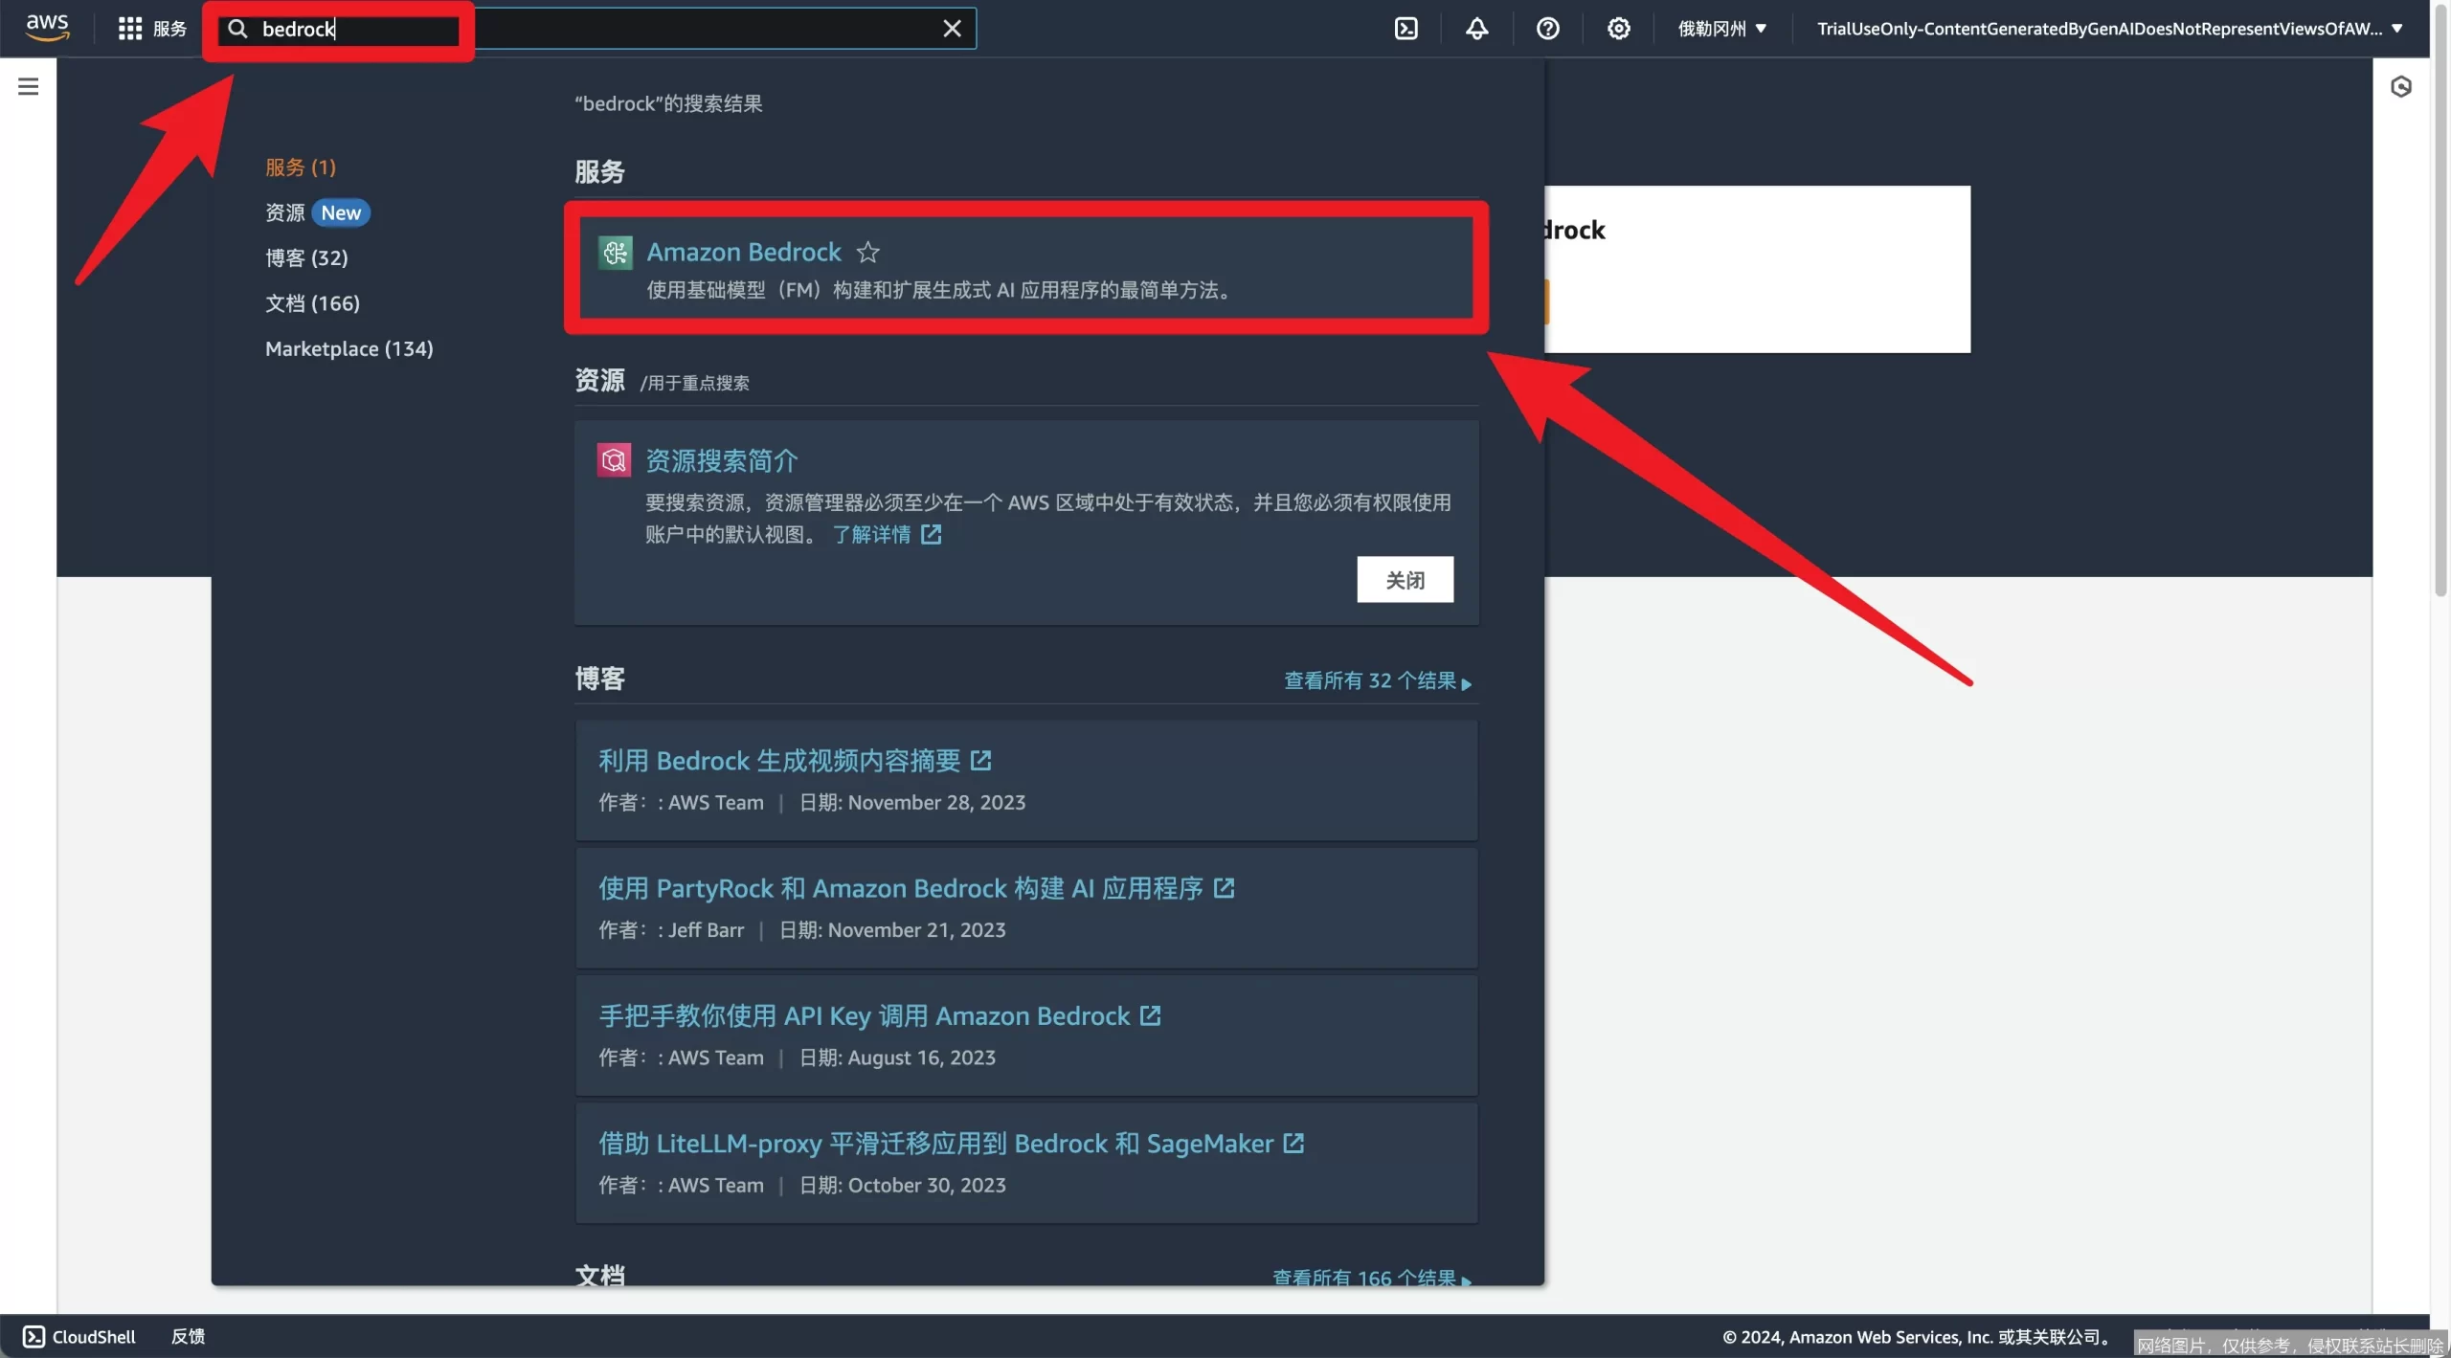Click the 服务 label beside the grid icon

pyautogui.click(x=169, y=29)
